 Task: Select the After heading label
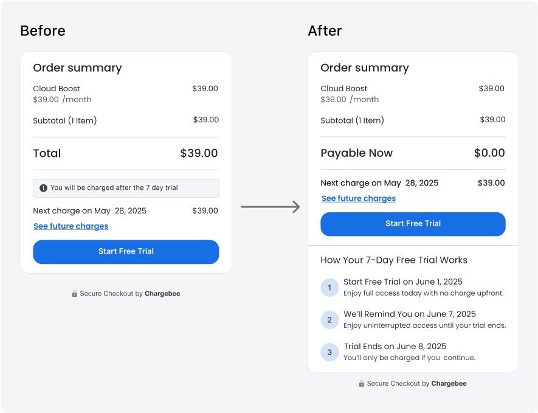(x=325, y=31)
